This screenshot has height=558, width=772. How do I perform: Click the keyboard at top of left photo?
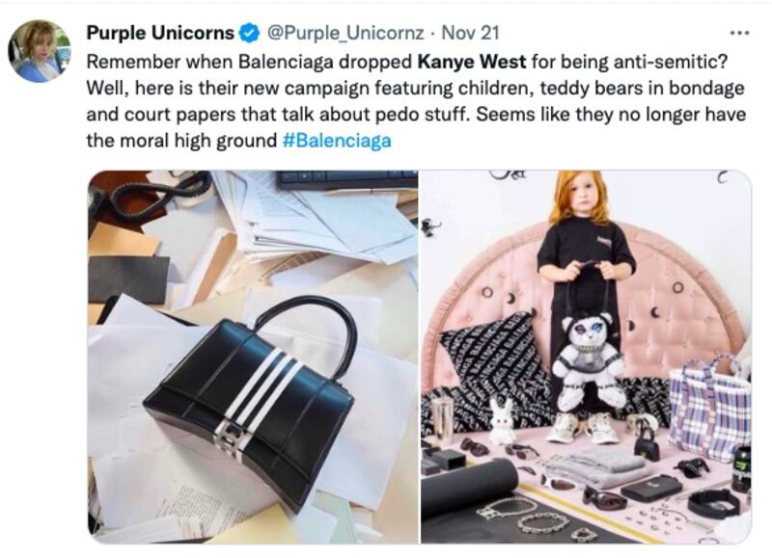pyautogui.click(x=347, y=179)
